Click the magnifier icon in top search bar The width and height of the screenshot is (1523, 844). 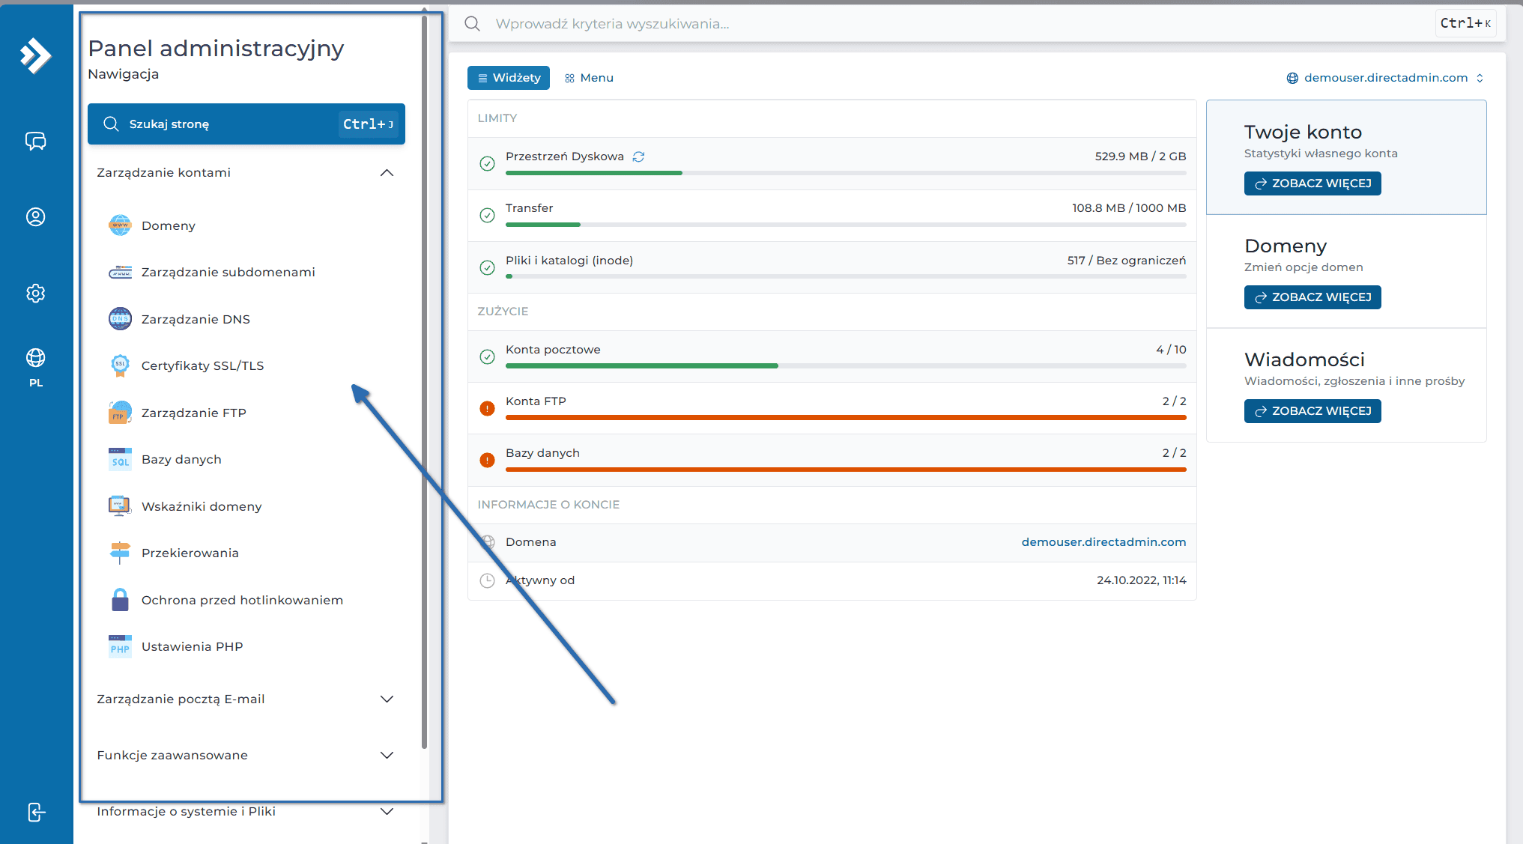pyautogui.click(x=472, y=23)
